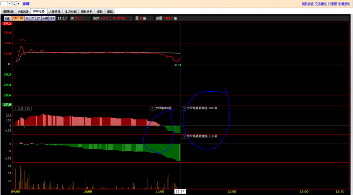353x195 pixels.
Task: Open the 追蹤 tab
Action: coord(100,11)
